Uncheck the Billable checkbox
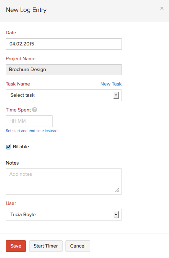Viewport: 169px width, 258px height. [x=8, y=147]
